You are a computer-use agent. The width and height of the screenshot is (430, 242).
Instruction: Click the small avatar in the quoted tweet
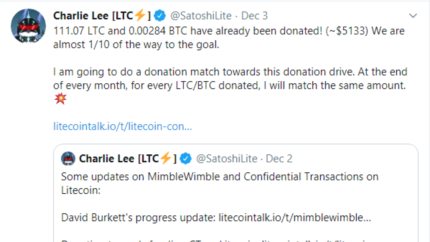point(68,158)
